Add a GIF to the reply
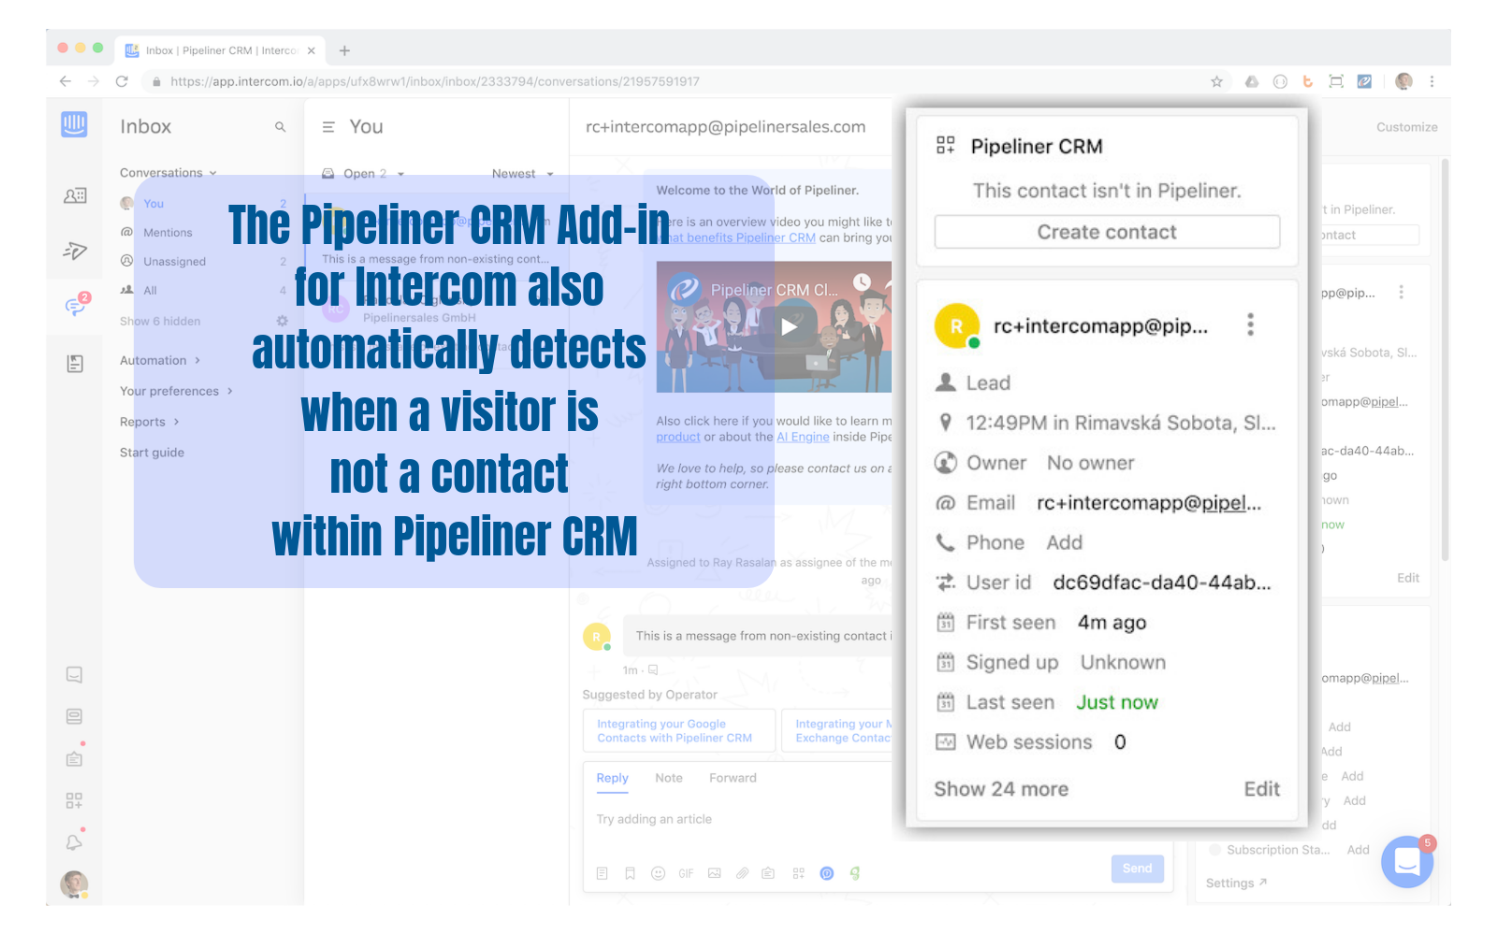 [686, 872]
